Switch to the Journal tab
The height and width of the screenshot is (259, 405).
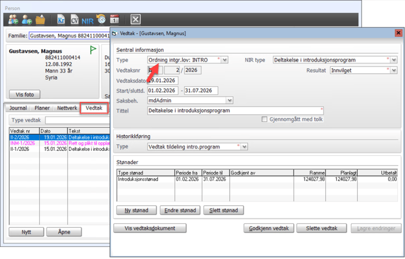18,108
